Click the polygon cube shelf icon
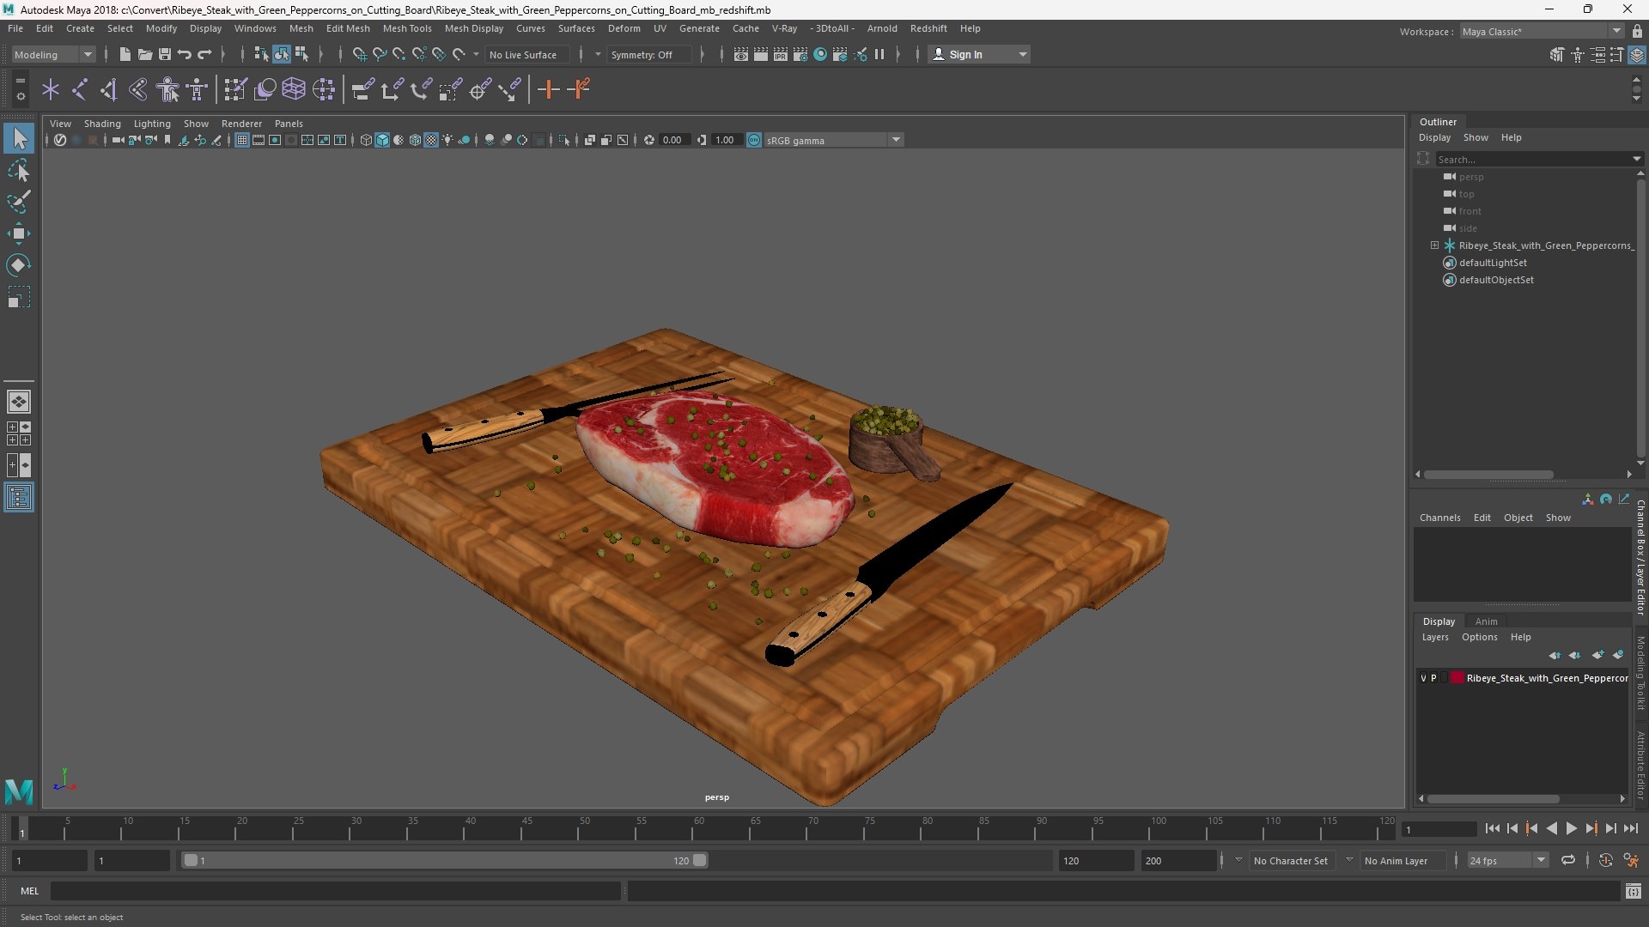This screenshot has height=927, width=1649. coord(294,89)
